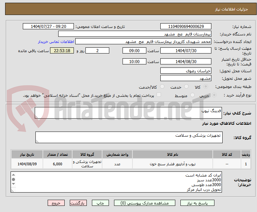Screen dimensions: 257x212
Task: Click the نام کالا column header
Action: (173, 154)
